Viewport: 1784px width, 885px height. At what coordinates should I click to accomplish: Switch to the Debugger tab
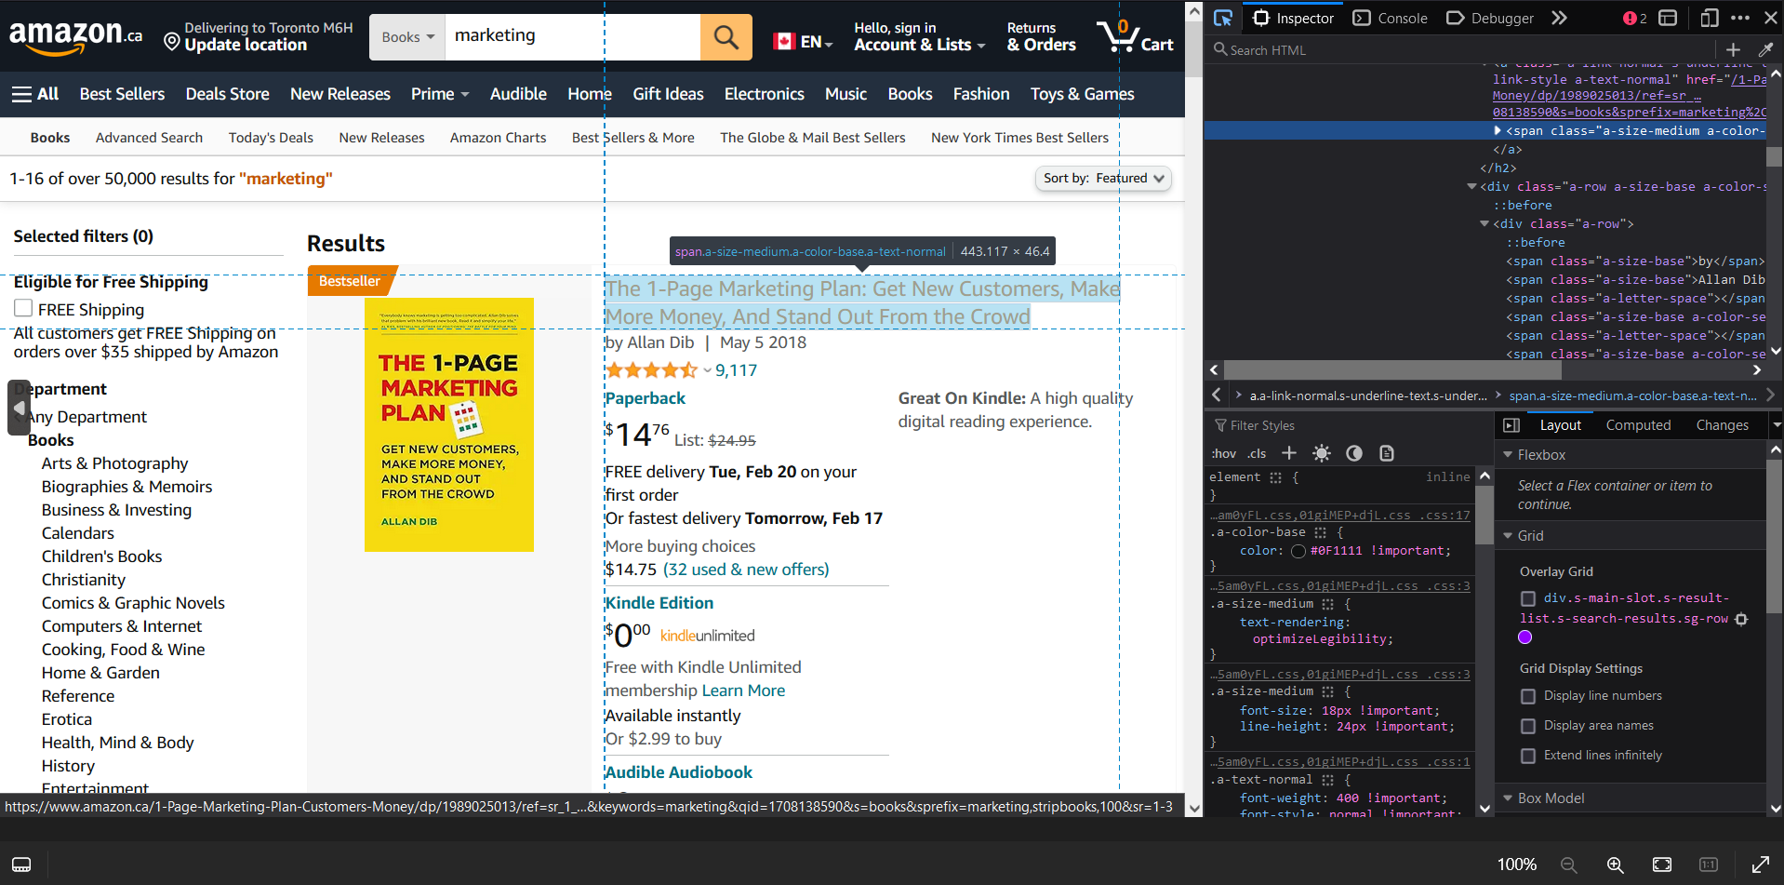point(1490,18)
